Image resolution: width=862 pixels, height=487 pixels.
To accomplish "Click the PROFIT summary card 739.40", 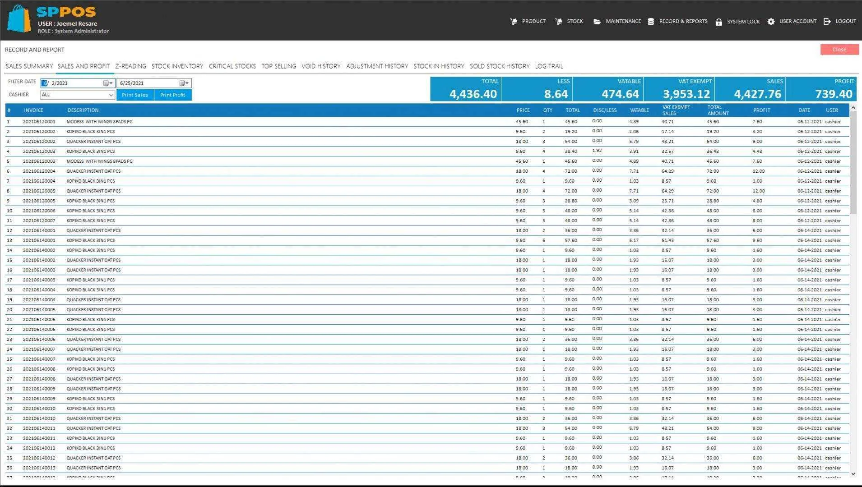I will [x=821, y=89].
